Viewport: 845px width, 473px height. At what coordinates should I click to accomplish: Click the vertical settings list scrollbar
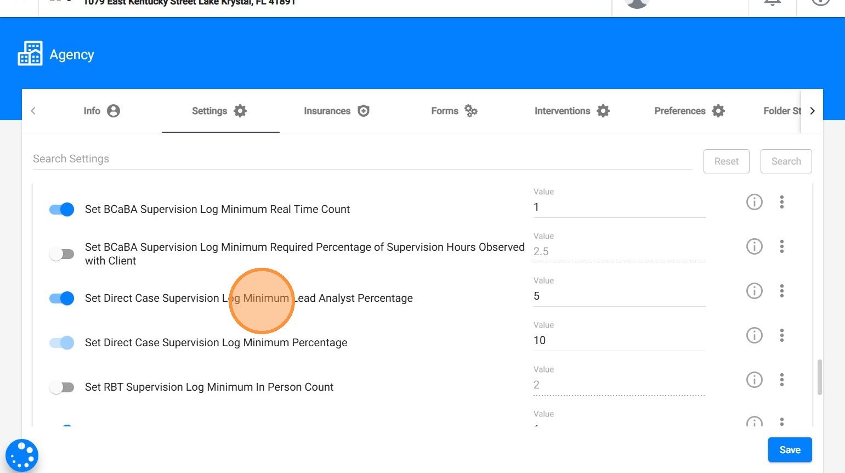point(819,377)
